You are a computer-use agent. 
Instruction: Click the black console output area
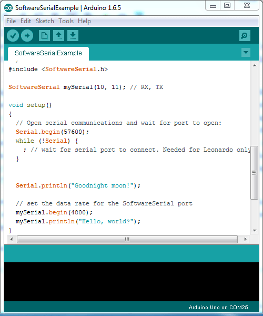(x=131, y=282)
